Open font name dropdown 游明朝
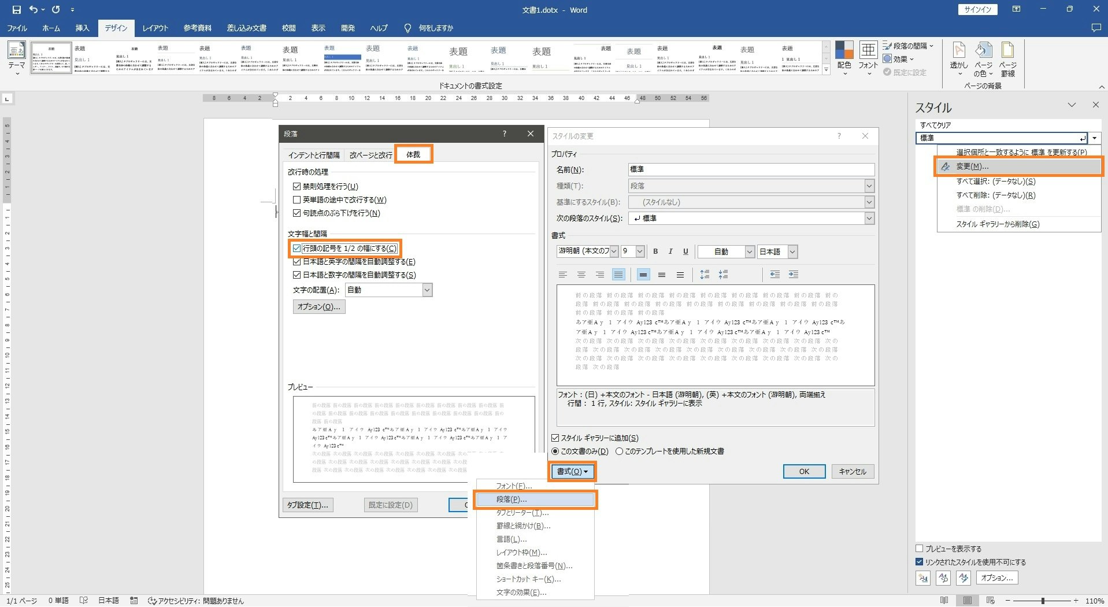This screenshot has height=607, width=1108. [614, 251]
